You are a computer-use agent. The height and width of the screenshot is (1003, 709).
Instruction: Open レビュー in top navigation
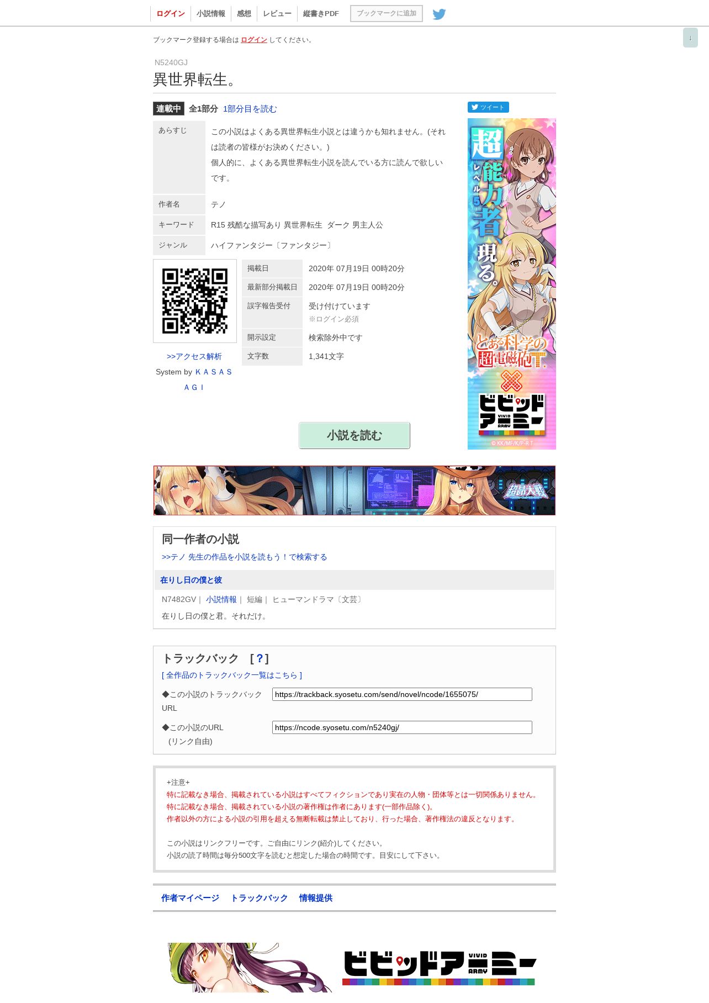277,14
